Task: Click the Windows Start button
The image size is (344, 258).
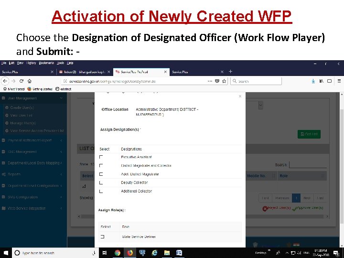Action: pos(6,253)
